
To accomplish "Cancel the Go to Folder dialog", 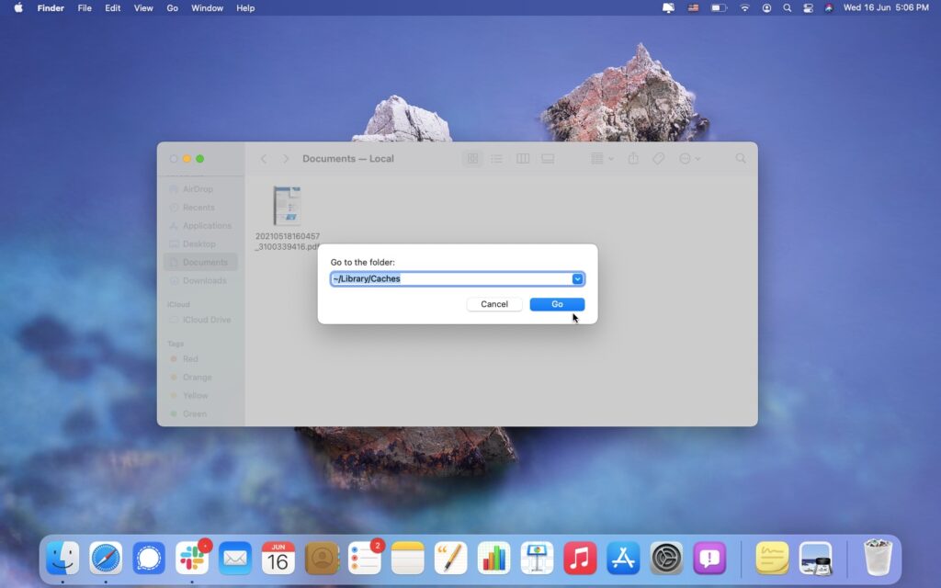I will point(493,304).
